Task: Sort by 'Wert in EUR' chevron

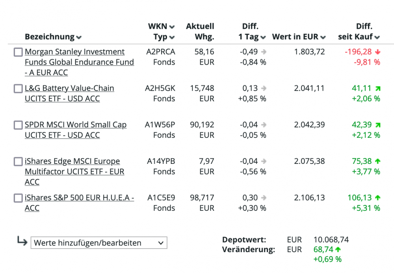Action: click(x=323, y=37)
